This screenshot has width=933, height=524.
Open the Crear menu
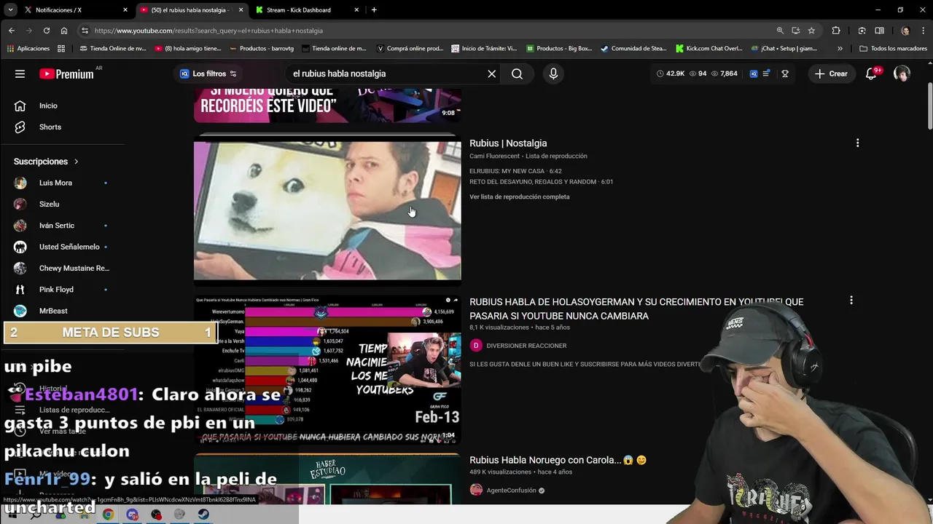point(831,74)
